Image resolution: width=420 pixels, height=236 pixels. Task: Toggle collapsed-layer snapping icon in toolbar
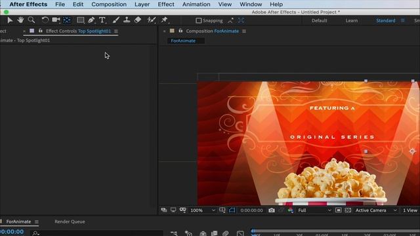coord(241,20)
